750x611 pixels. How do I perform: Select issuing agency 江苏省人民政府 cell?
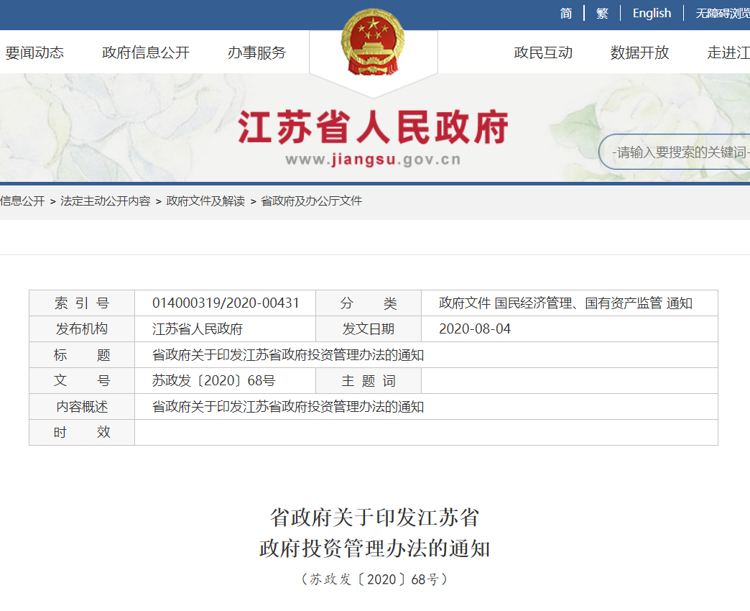point(225,329)
